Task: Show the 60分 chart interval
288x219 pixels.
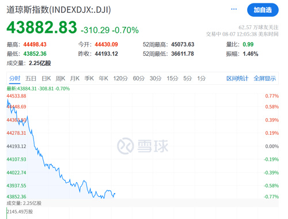Action: (x=139, y=78)
